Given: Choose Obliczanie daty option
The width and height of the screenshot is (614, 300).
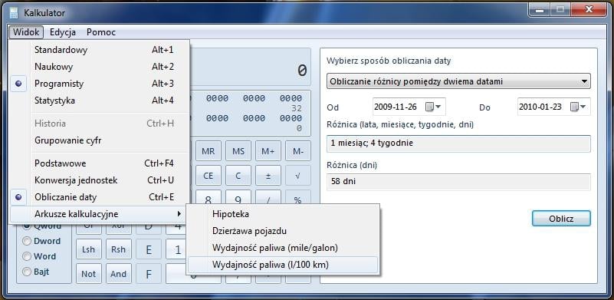Looking at the screenshot, I should pos(100,197).
